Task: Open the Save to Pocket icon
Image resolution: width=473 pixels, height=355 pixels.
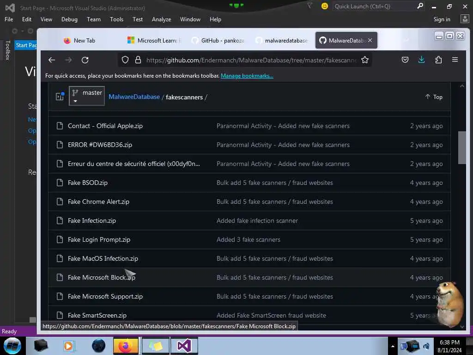Action: (405, 60)
